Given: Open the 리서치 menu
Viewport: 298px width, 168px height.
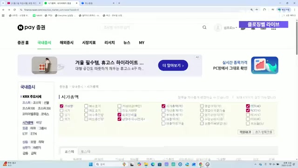Looking at the screenshot, I should tap(109, 42).
